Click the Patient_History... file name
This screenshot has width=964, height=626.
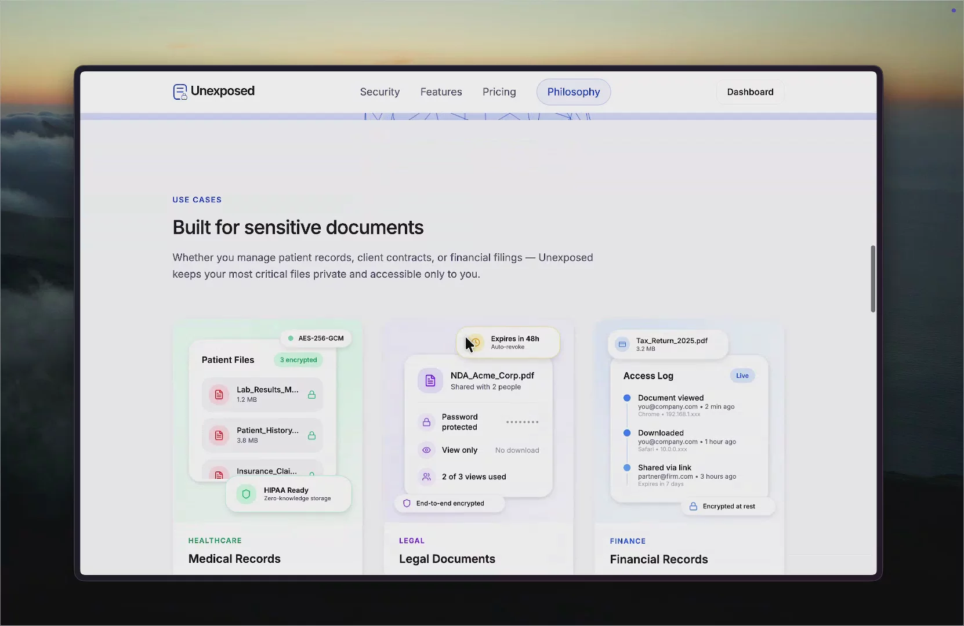pos(267,430)
